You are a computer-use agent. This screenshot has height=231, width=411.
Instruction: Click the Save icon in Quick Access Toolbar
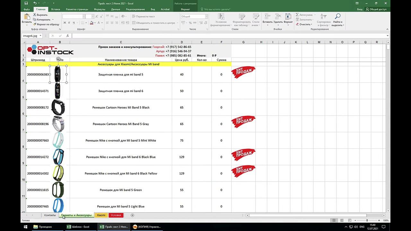click(x=26, y=3)
